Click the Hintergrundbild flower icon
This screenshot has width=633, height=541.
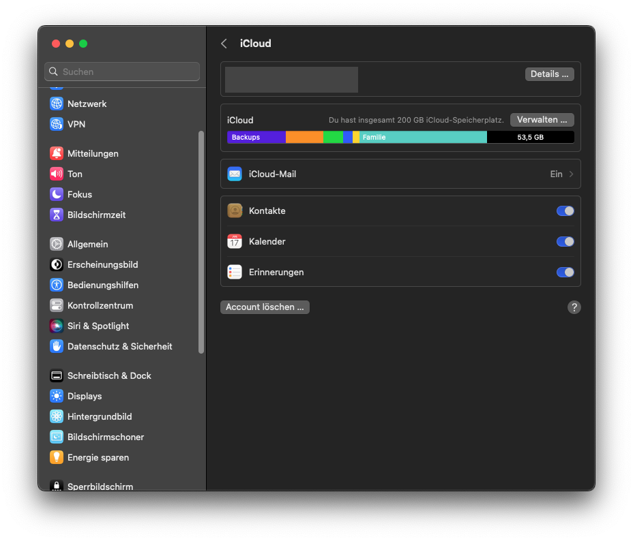coord(57,416)
